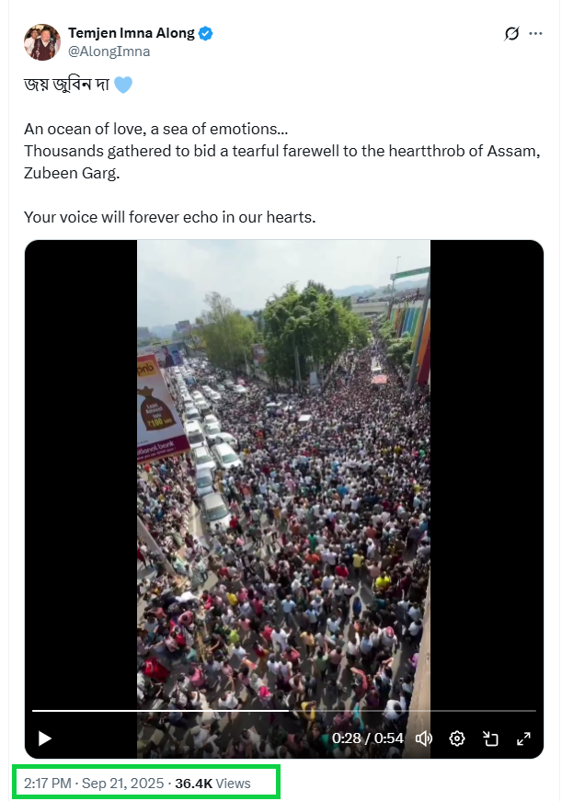Open the 2:17 PM Sep 21, 2025 timestamp
This screenshot has height=801, width=562.
(91, 784)
